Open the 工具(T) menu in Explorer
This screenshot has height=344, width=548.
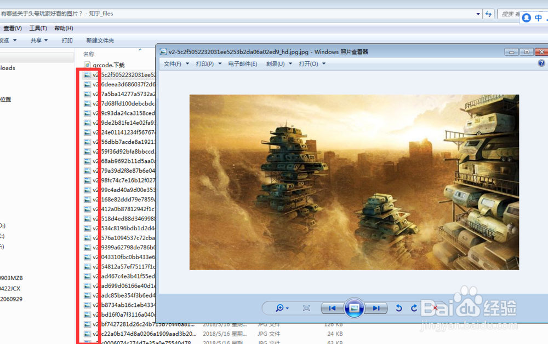point(38,28)
